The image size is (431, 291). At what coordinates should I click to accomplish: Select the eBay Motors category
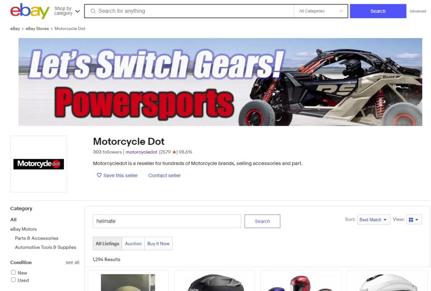point(24,229)
